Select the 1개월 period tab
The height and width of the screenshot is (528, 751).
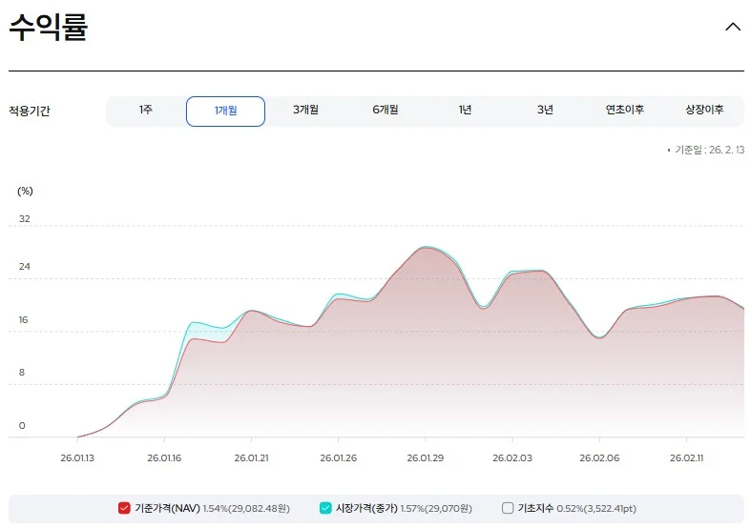tap(225, 111)
